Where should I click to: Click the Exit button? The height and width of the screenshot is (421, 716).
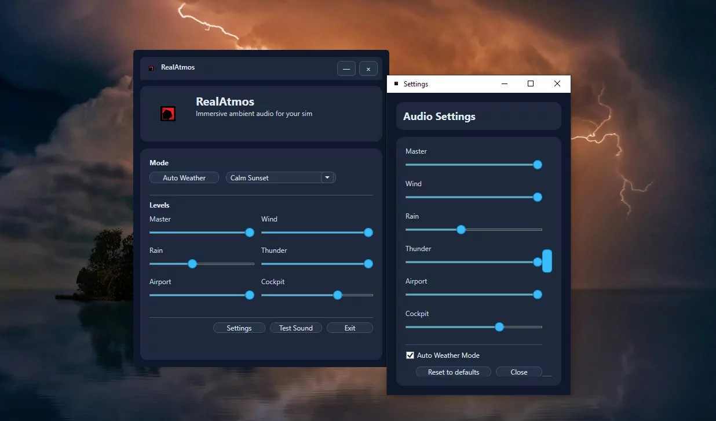350,328
